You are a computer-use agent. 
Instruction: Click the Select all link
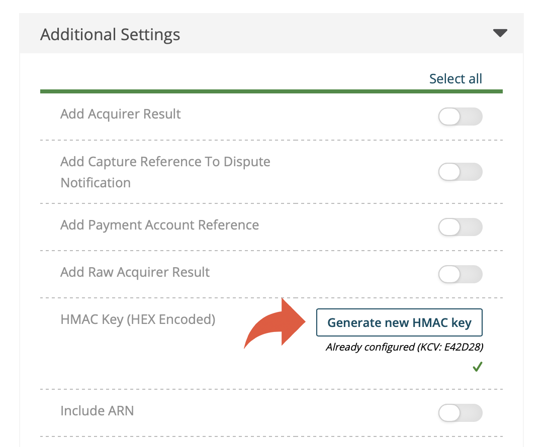(455, 79)
